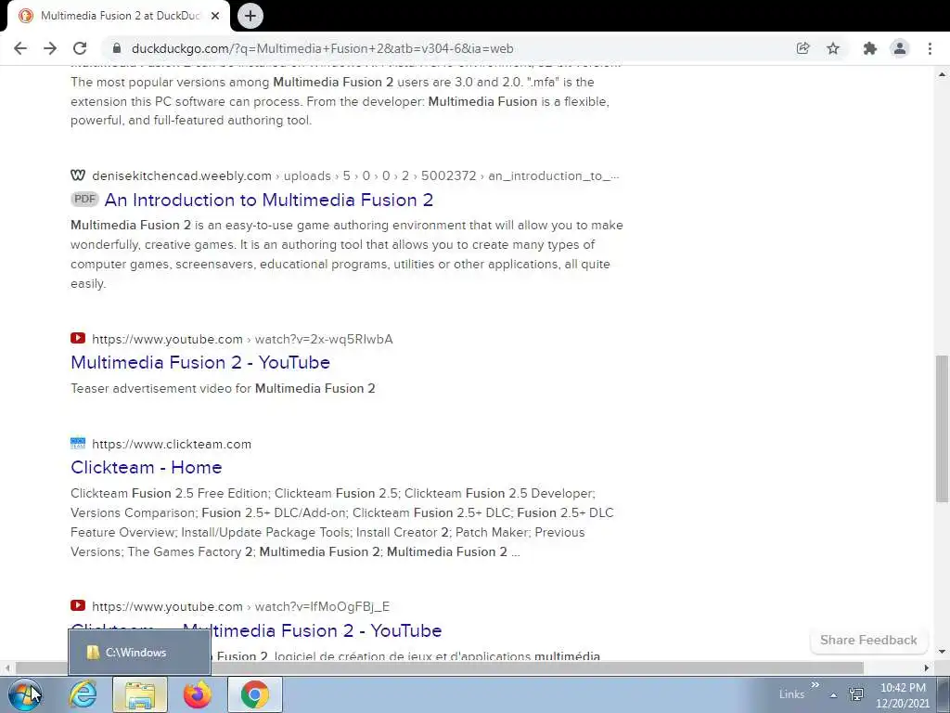Open the Windows Start orb

[25, 694]
